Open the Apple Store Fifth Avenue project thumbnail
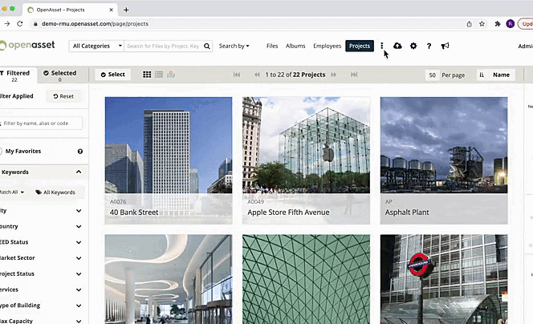The width and height of the screenshot is (533, 324). click(x=306, y=160)
